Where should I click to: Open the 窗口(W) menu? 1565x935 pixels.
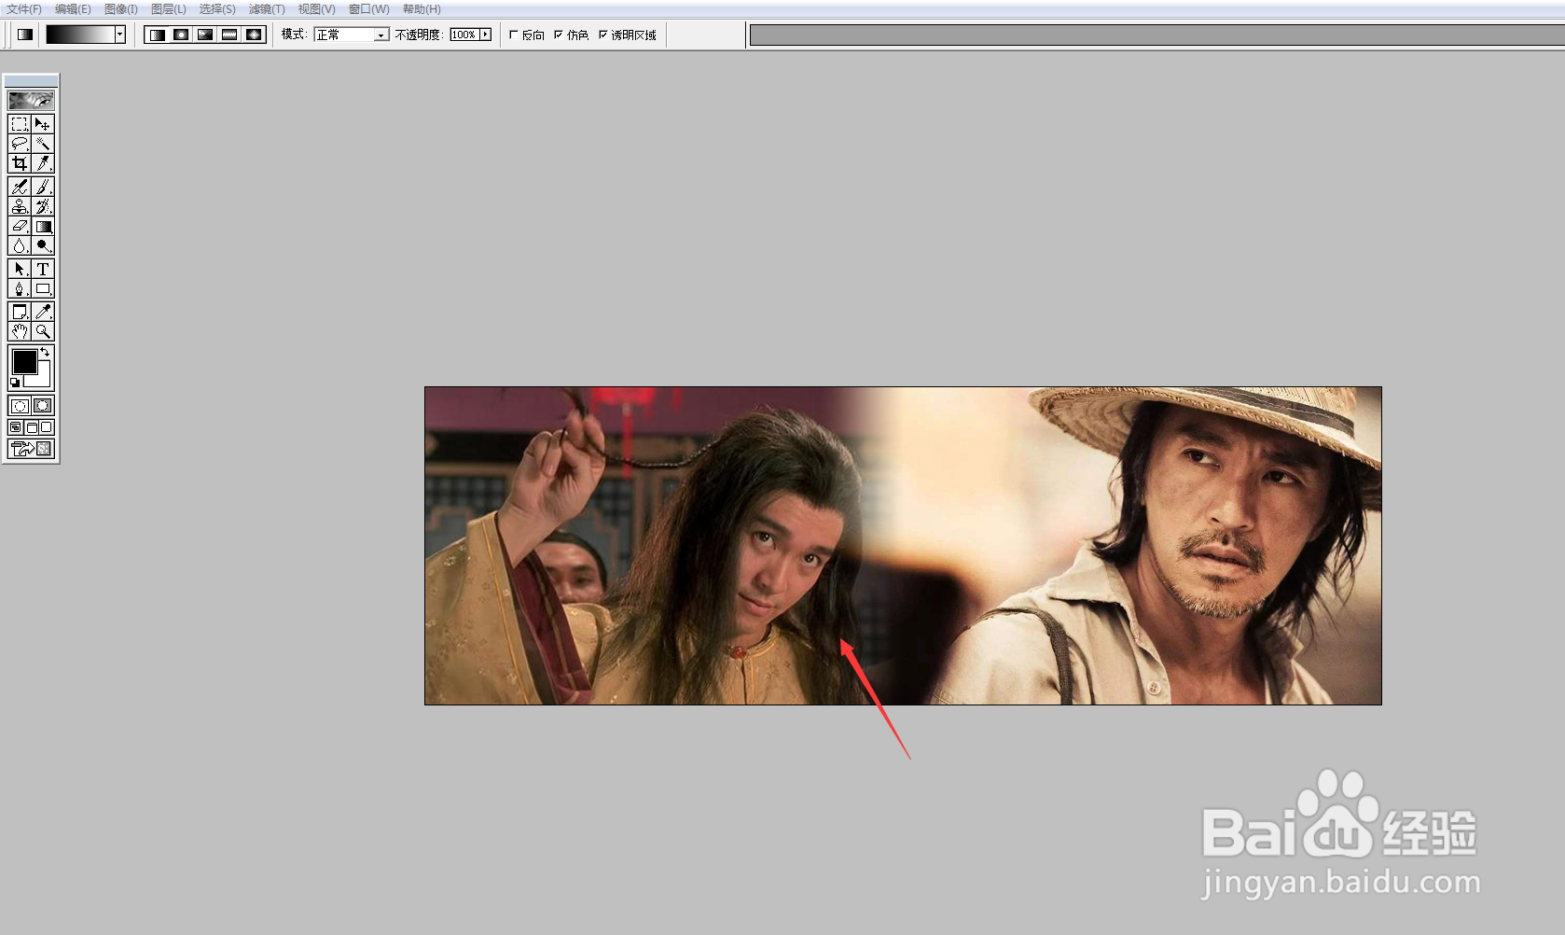(x=369, y=9)
